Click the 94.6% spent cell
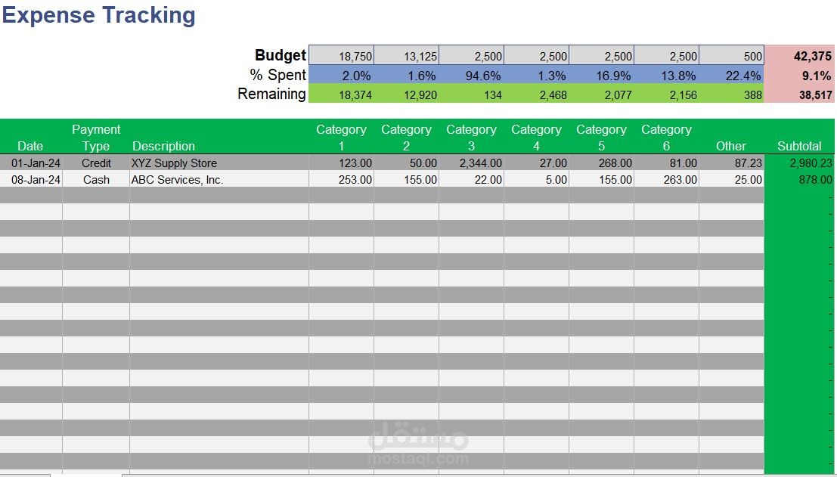 (x=471, y=76)
